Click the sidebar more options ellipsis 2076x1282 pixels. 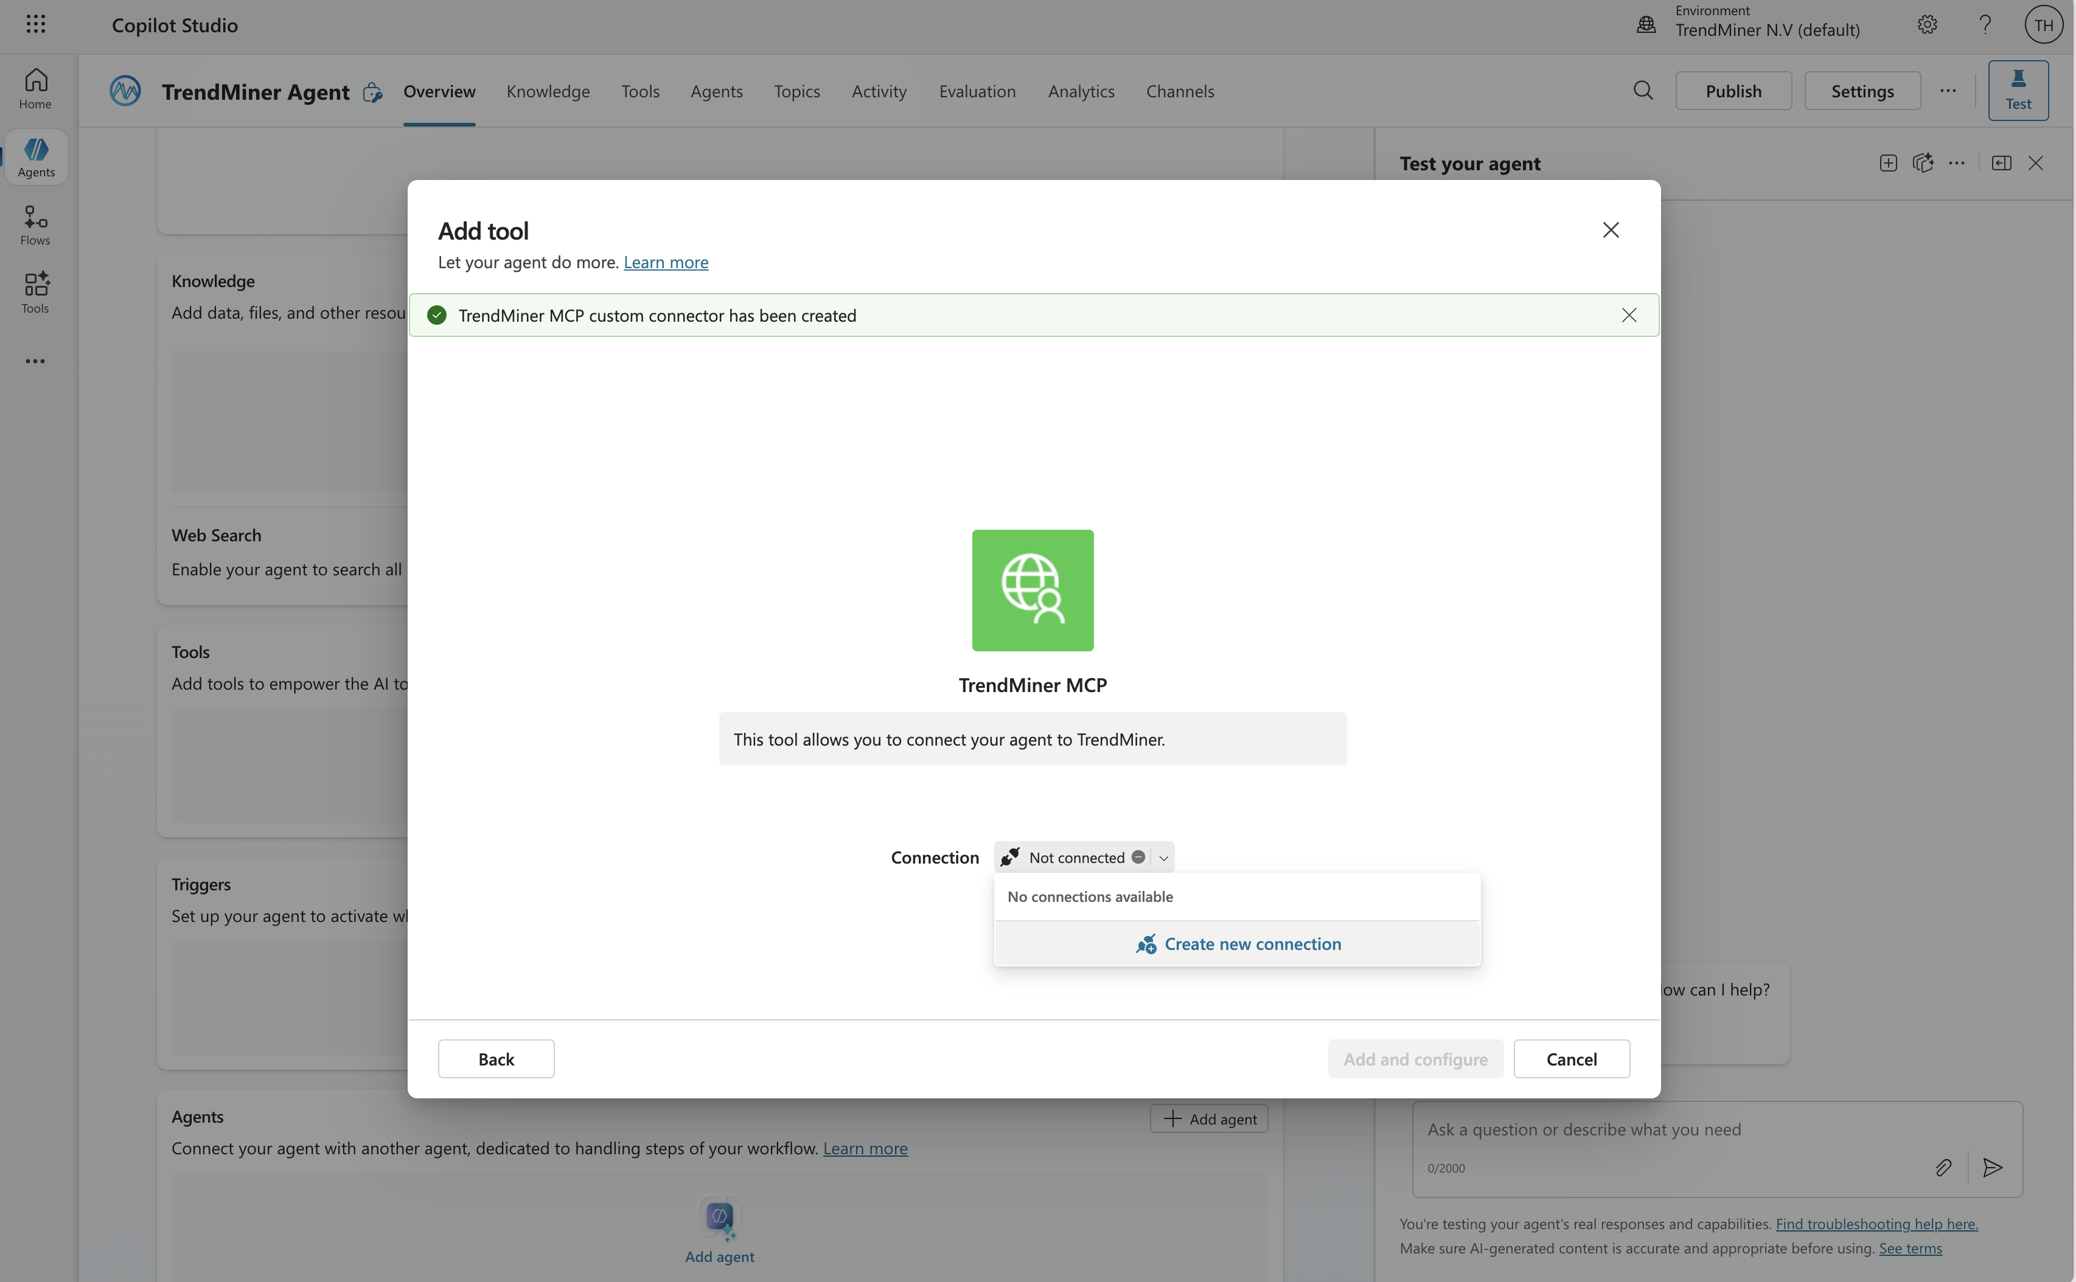coord(36,361)
